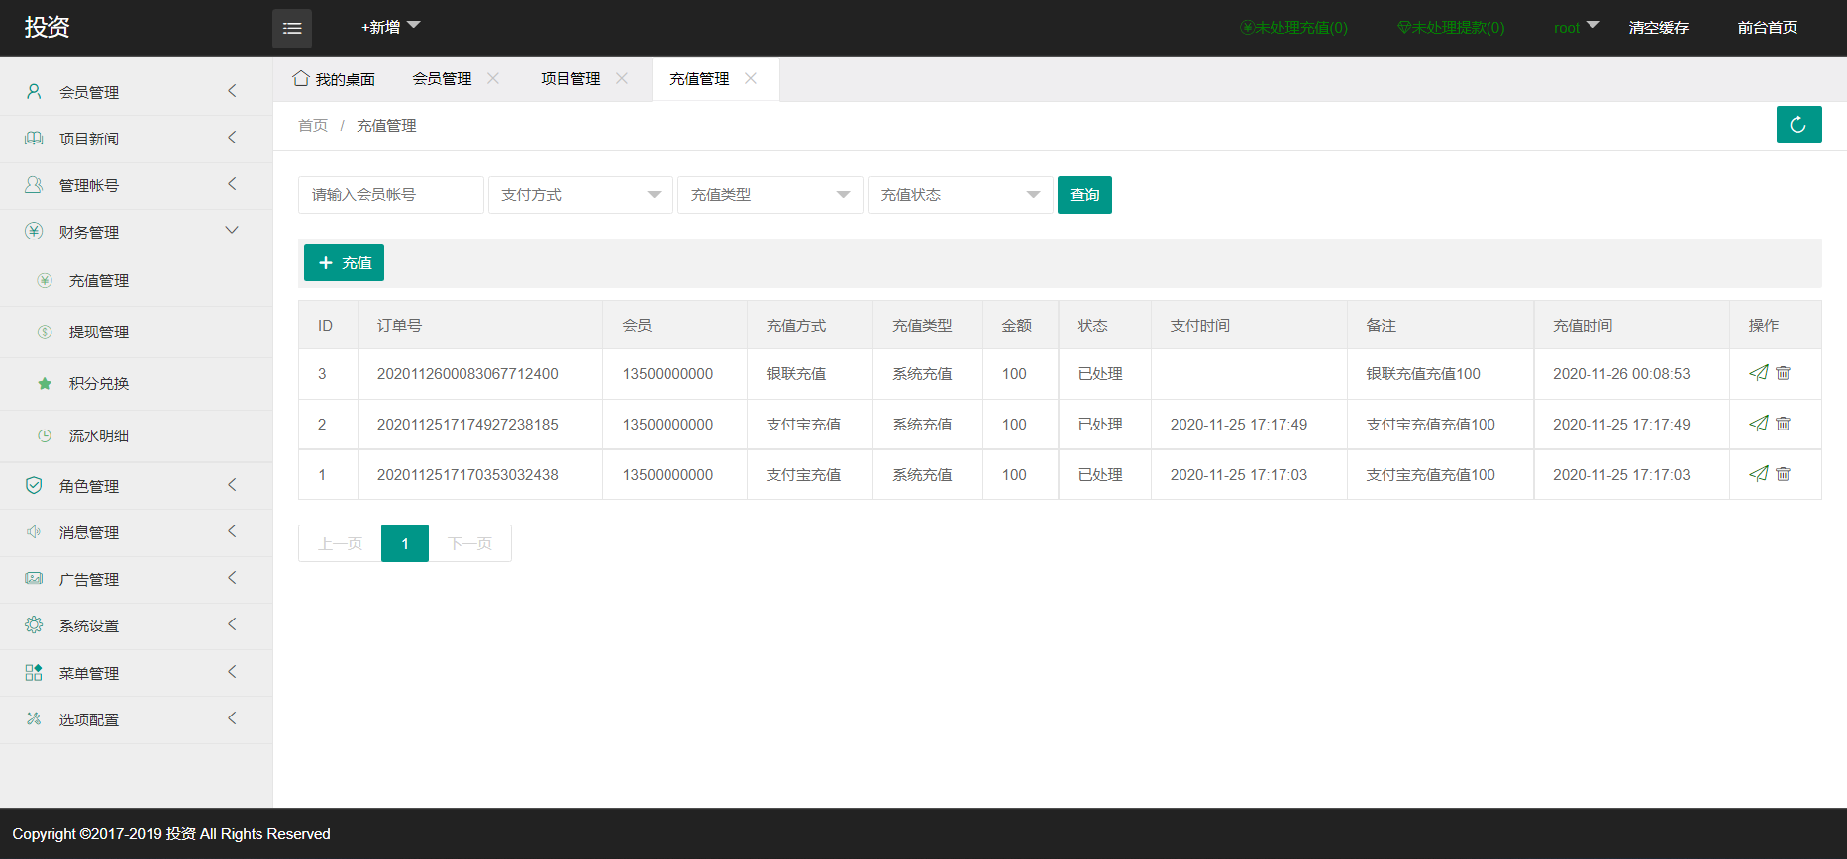The height and width of the screenshot is (859, 1847).
Task: Open 提现管理 in the sidebar
Action: 99,333
